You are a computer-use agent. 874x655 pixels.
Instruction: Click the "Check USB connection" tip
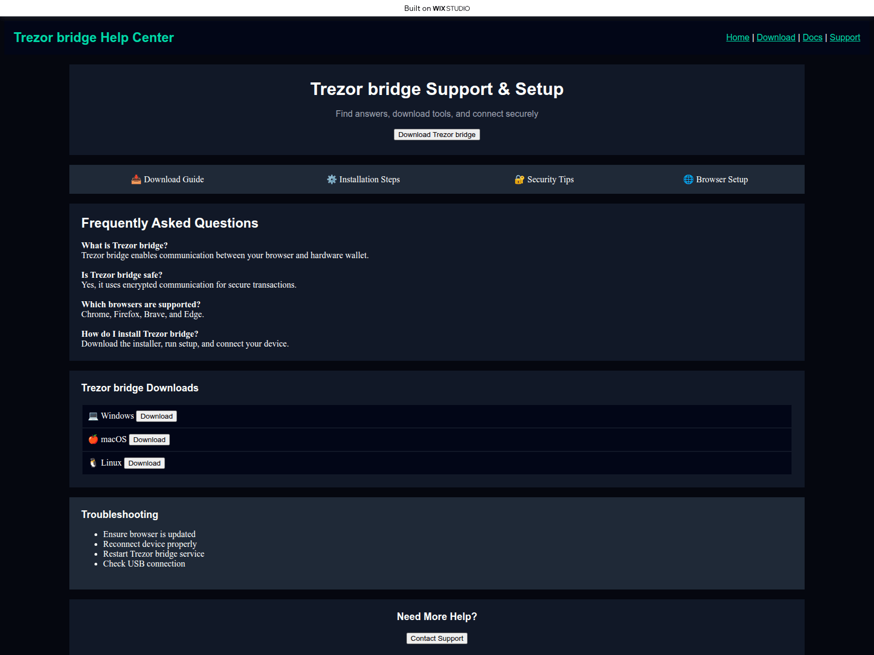point(144,564)
